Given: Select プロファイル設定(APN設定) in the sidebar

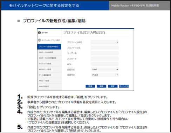Looking at the screenshot, I should 49,47.
